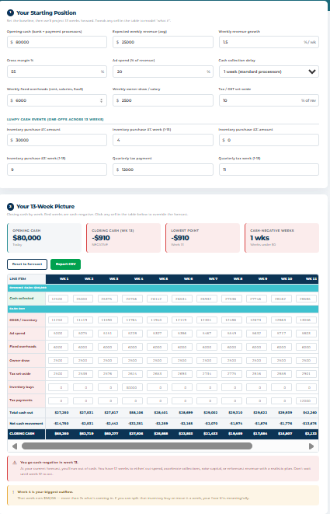Click the Cash-Negative Weeks summary card

tap(282, 238)
